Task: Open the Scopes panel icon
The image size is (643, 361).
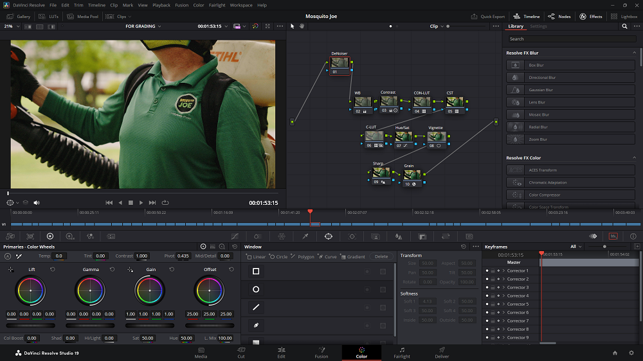Action: tap(613, 236)
